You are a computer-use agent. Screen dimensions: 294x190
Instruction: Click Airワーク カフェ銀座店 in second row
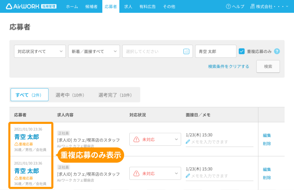(76, 180)
